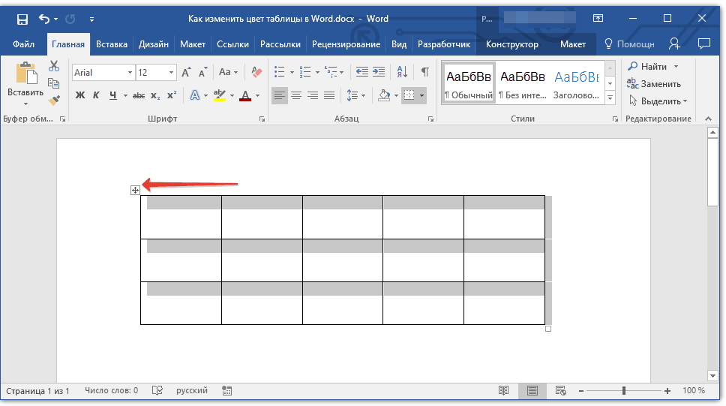Open the Вставка ribbon tab
The height and width of the screenshot is (406, 726).
point(112,44)
